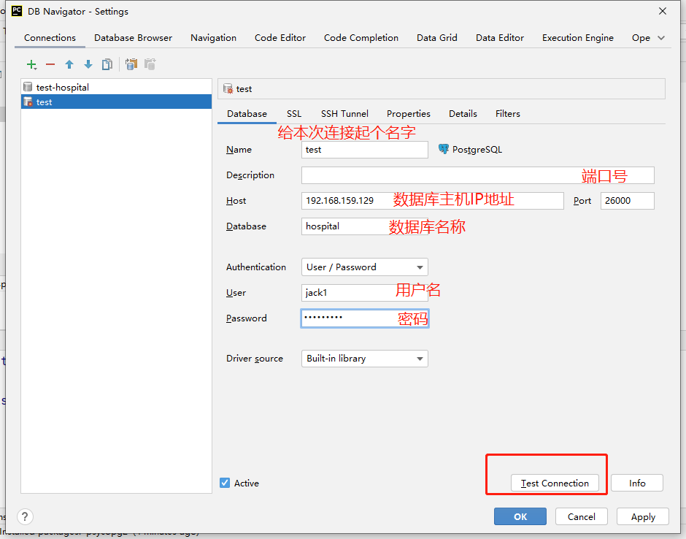Screen dimensions: 686x539
Task: Select the Connections tab
Action: coord(50,38)
